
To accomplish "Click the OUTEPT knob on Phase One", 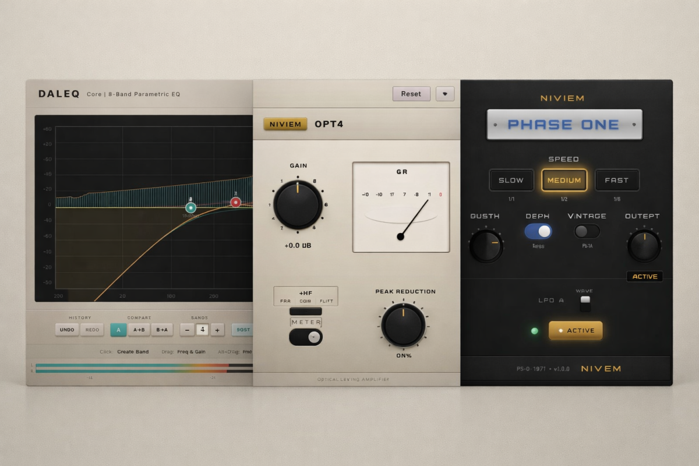I will (x=644, y=246).
